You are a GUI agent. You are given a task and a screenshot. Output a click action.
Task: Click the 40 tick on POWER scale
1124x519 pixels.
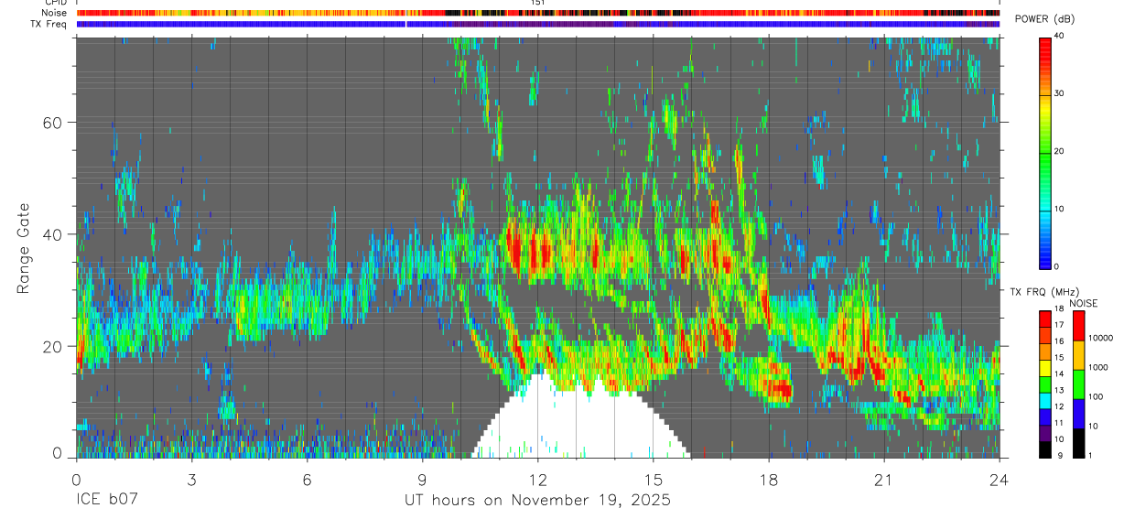(x=1059, y=36)
